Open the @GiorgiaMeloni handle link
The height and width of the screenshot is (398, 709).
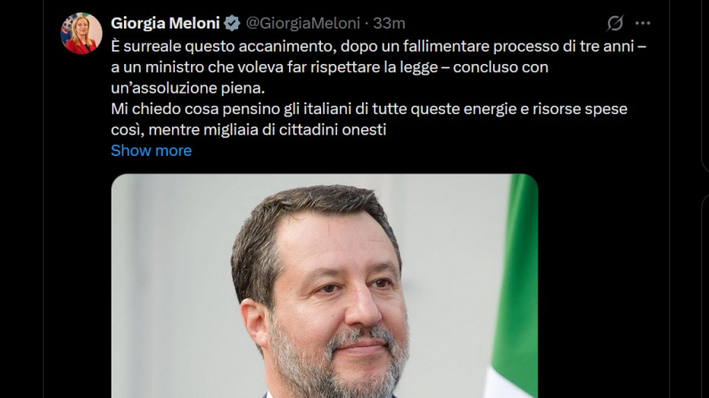click(302, 23)
